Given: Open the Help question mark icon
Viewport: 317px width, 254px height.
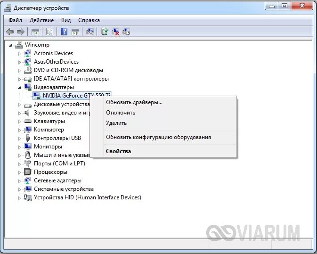Looking at the screenshot, I should 64,32.
